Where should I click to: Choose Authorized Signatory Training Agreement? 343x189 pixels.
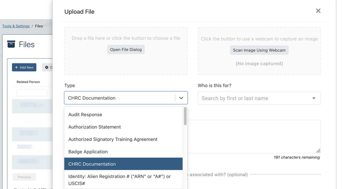[x=113, y=139]
